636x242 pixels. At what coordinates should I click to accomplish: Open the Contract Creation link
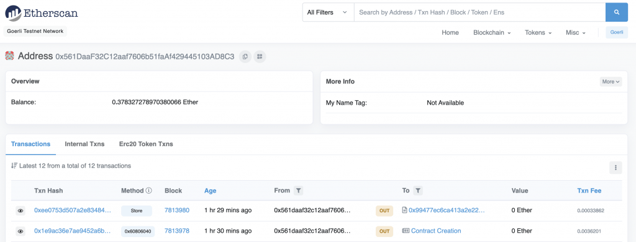436,231
